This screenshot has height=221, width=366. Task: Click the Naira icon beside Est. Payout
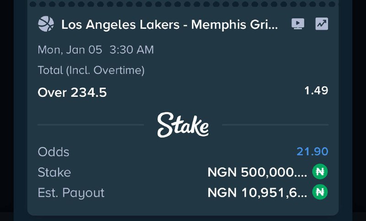click(x=320, y=193)
